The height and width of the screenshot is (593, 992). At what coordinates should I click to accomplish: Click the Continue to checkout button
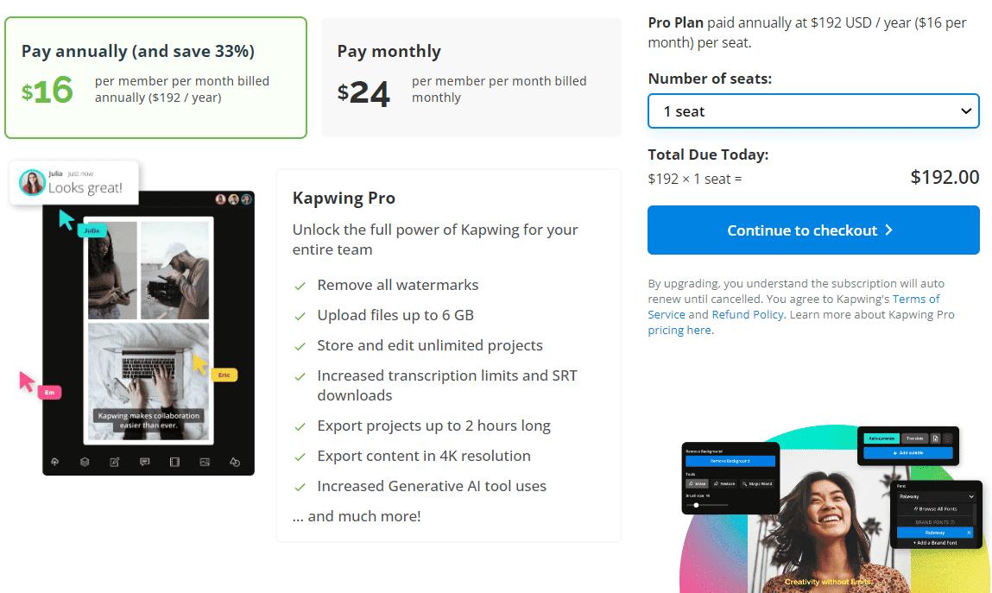point(812,230)
